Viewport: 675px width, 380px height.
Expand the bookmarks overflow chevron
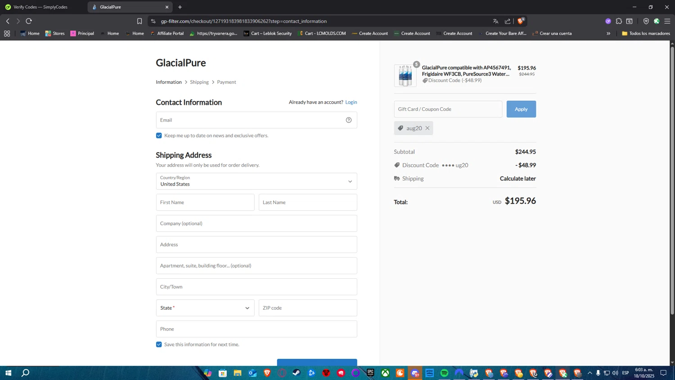click(x=608, y=33)
